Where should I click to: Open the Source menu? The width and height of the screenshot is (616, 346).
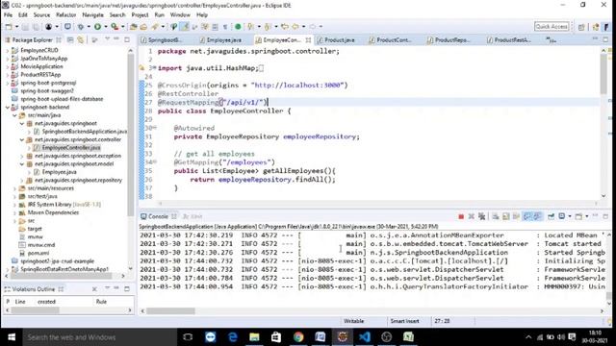pos(41,15)
